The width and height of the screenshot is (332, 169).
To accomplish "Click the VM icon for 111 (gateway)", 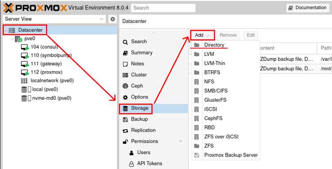I will tap(25, 64).
